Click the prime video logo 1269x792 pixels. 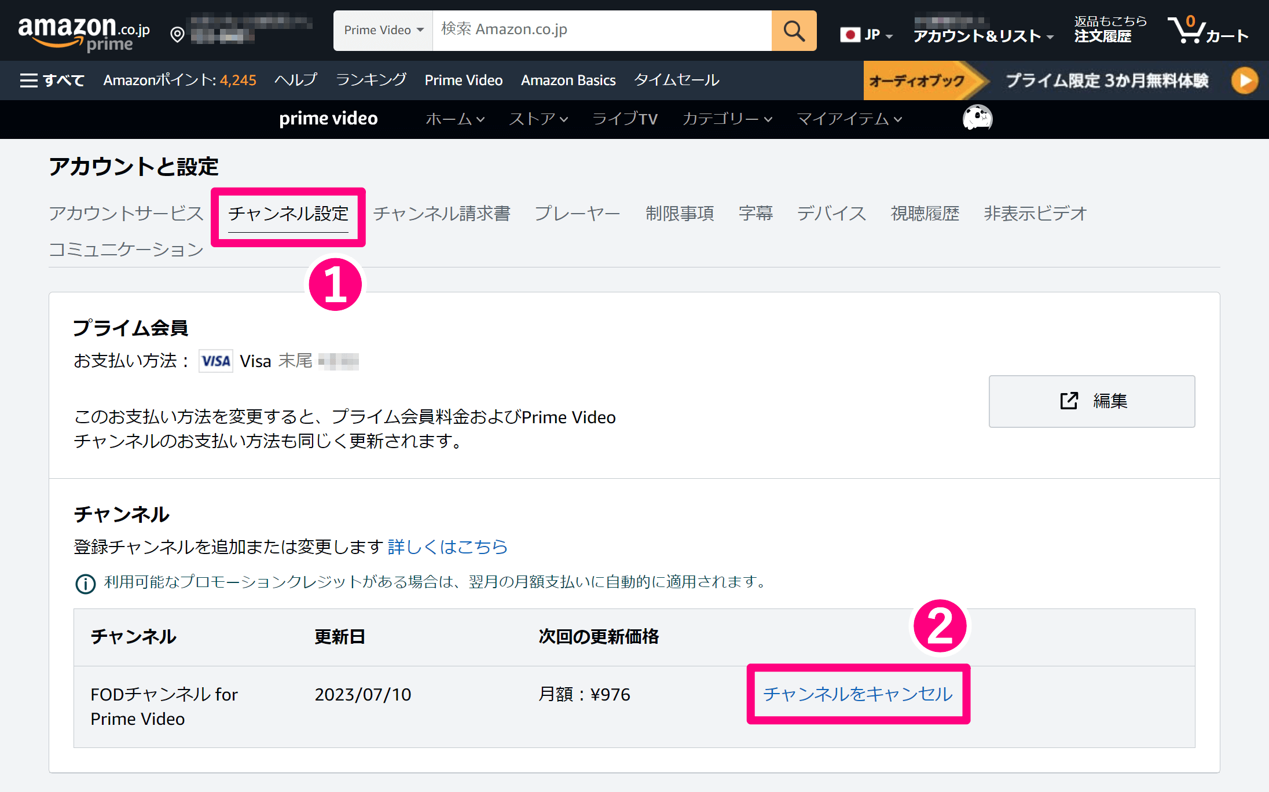[328, 118]
